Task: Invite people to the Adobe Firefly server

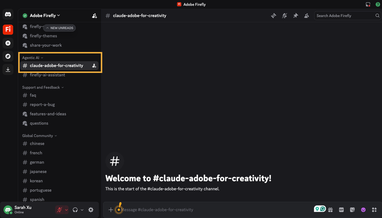Action: tap(94, 16)
